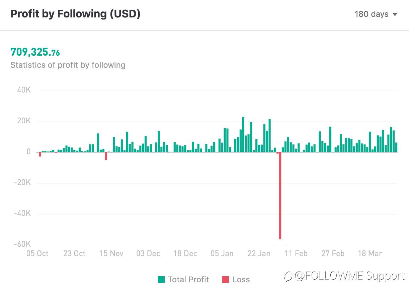Select the largest red loss bar
The height and width of the screenshot is (293, 409).
280,196
